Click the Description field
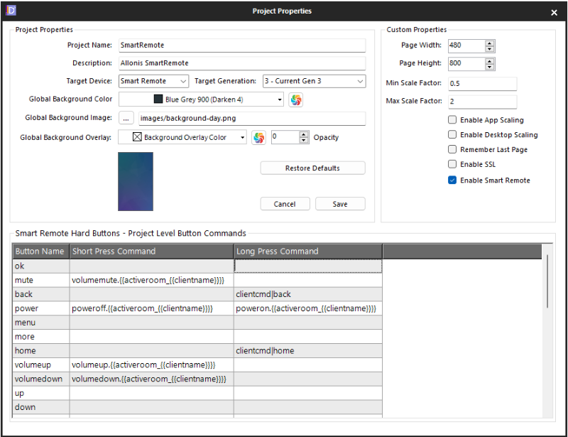This screenshot has width=568, height=437. (x=242, y=63)
